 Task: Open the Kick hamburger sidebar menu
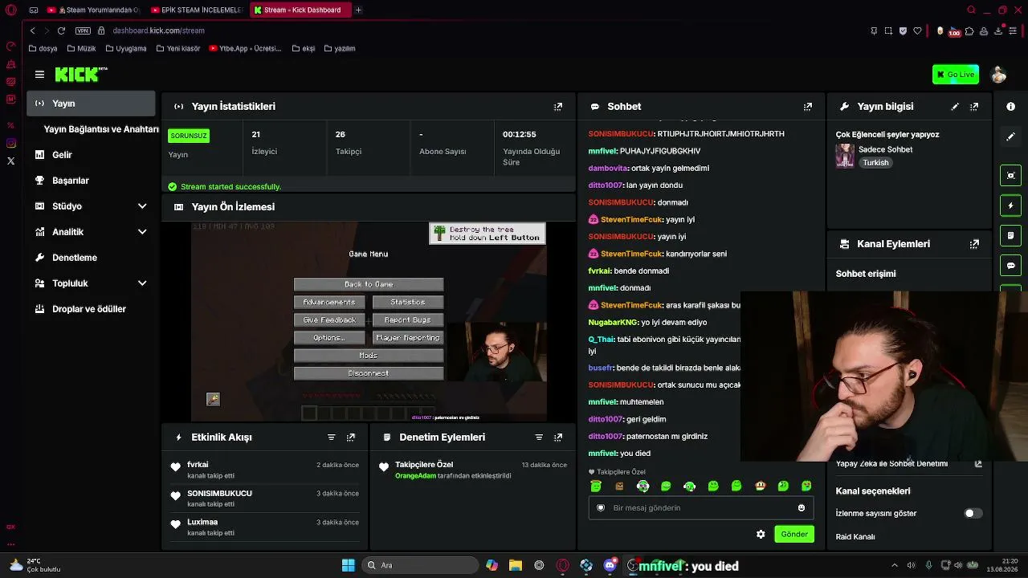point(39,75)
